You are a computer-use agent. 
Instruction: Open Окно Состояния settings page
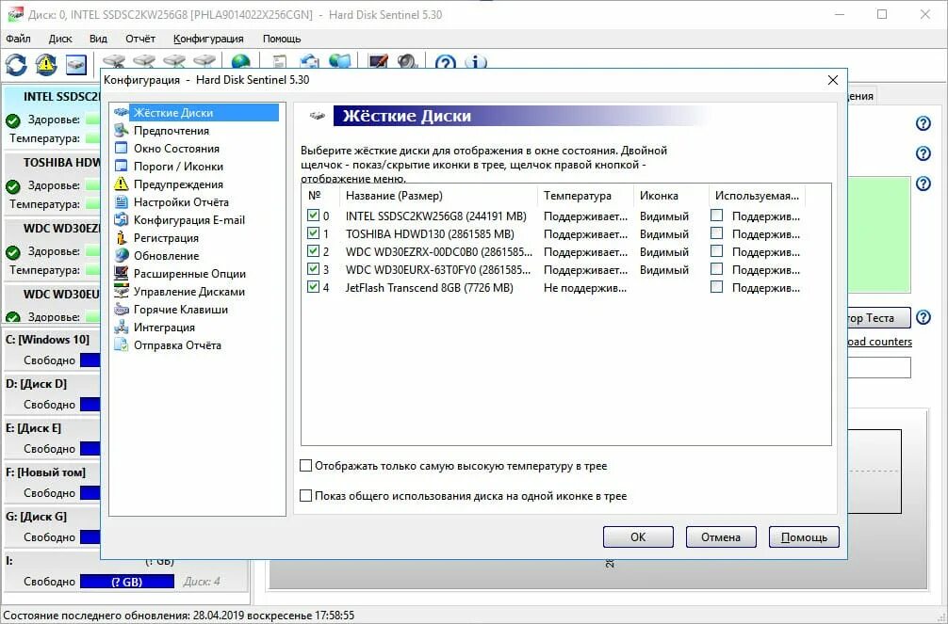(176, 149)
